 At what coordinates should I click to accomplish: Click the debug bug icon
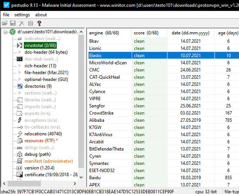pos(20,154)
